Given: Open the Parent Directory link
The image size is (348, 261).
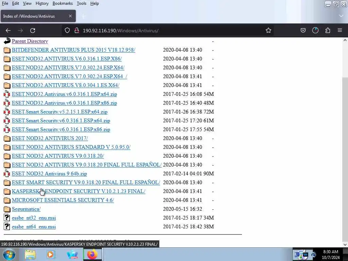Looking at the screenshot, I should coord(30,41).
